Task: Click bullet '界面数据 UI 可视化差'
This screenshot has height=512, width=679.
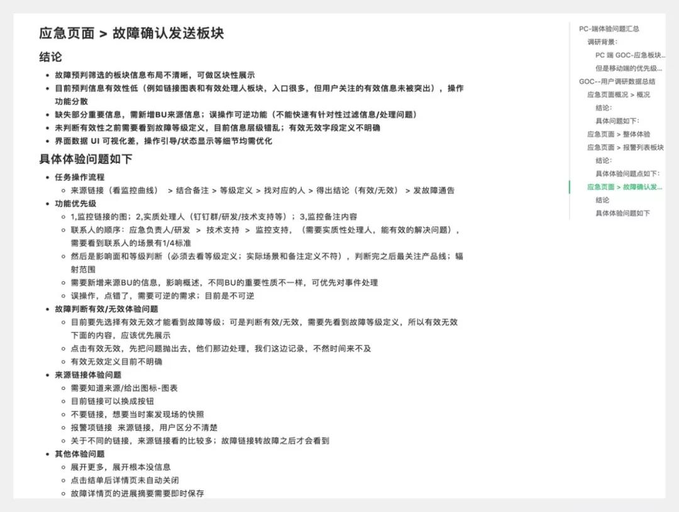Action: [163, 141]
